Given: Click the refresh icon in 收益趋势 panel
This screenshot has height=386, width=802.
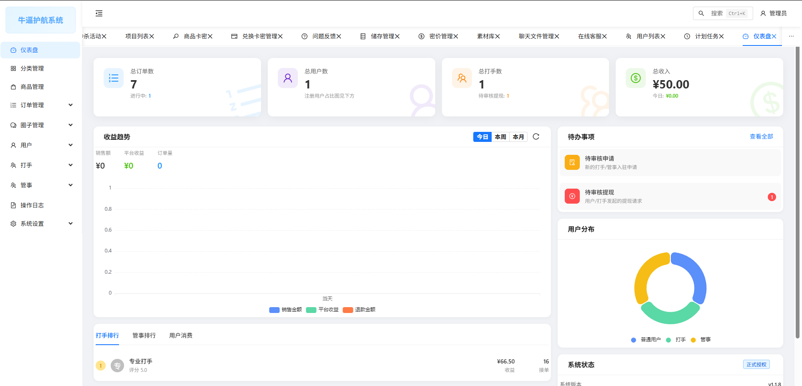Looking at the screenshot, I should (536, 136).
